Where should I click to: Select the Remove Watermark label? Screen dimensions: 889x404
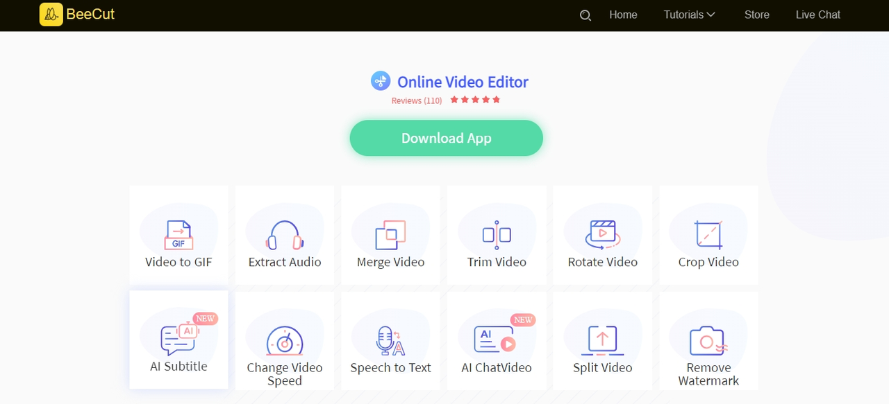708,374
